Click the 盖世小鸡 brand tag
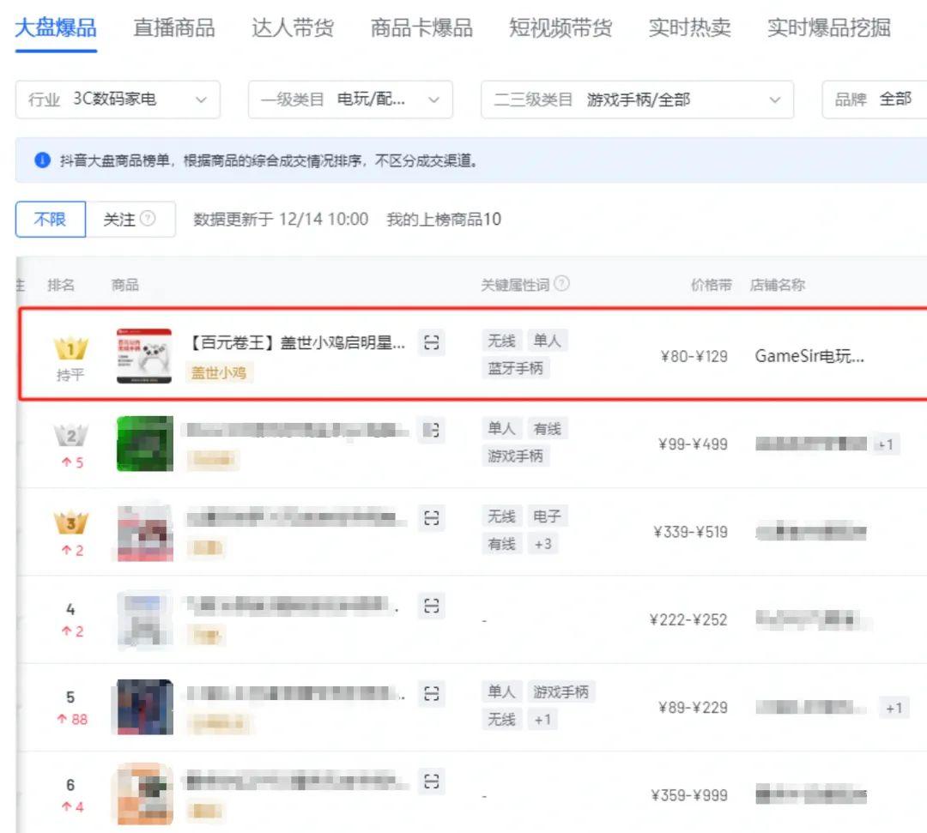Image resolution: width=927 pixels, height=833 pixels. (x=219, y=373)
